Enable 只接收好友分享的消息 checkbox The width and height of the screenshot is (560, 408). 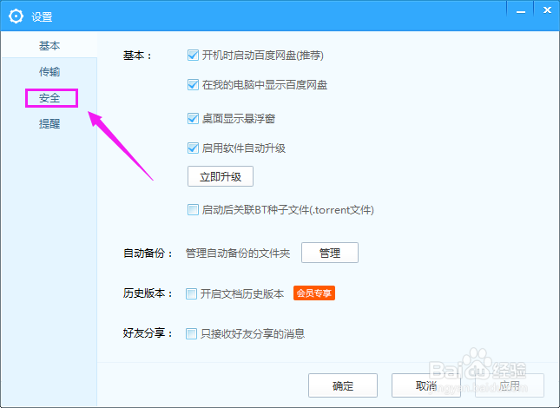(191, 333)
